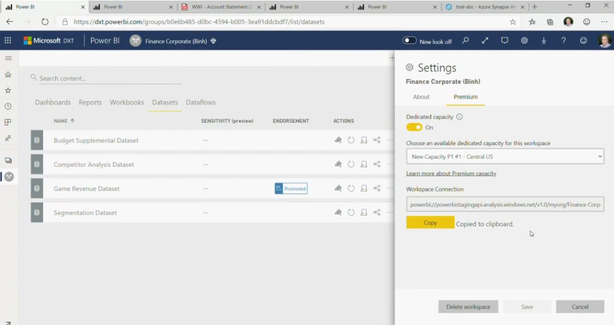Click the browser refresh button
Screen dimensions: 614x325
click(x=45, y=22)
